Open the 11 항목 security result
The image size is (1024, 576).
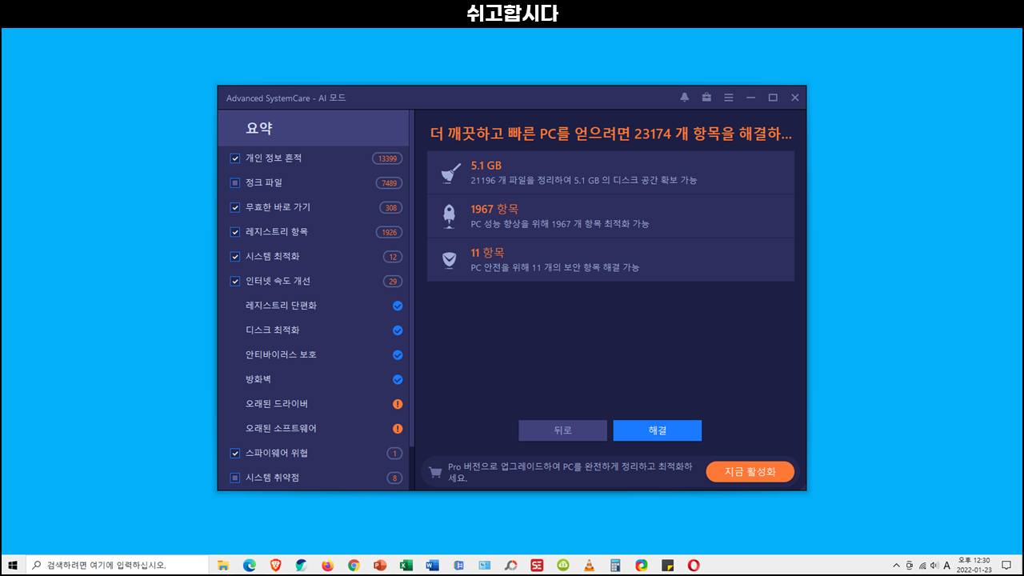click(610, 259)
